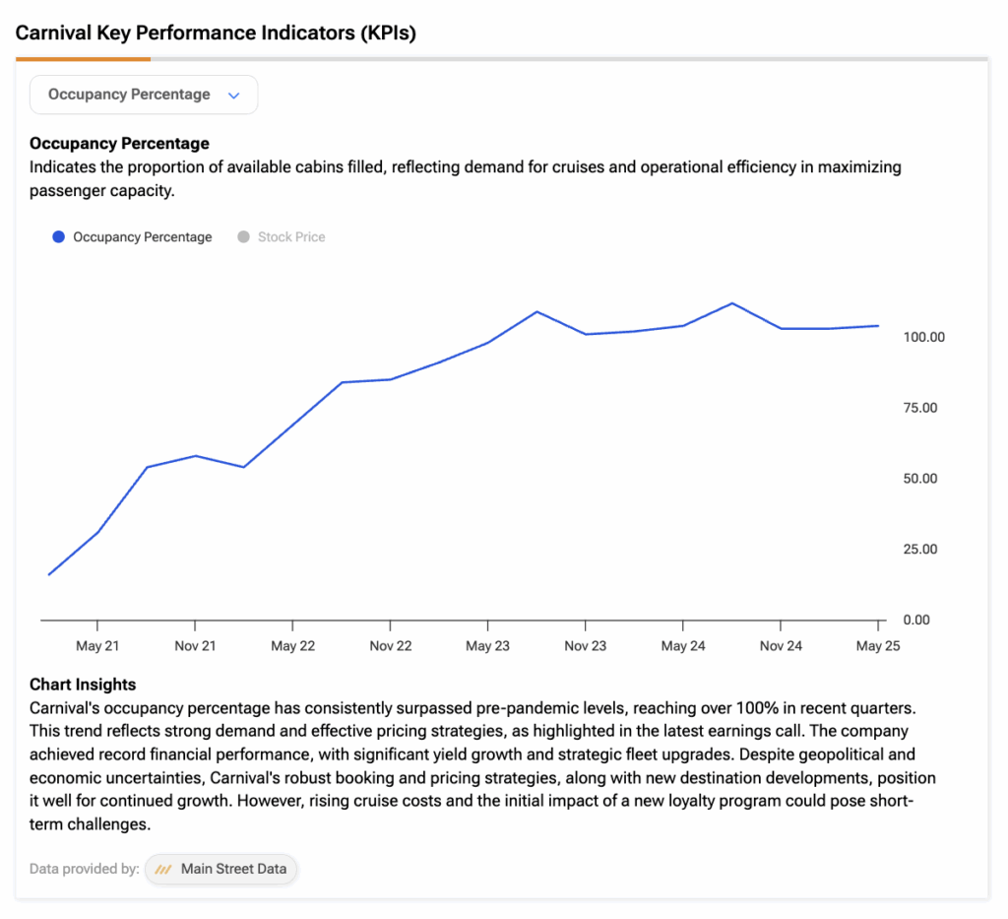Click the Nov 23 axis label
Viewport: 1008px width, 919px height.
click(x=585, y=646)
